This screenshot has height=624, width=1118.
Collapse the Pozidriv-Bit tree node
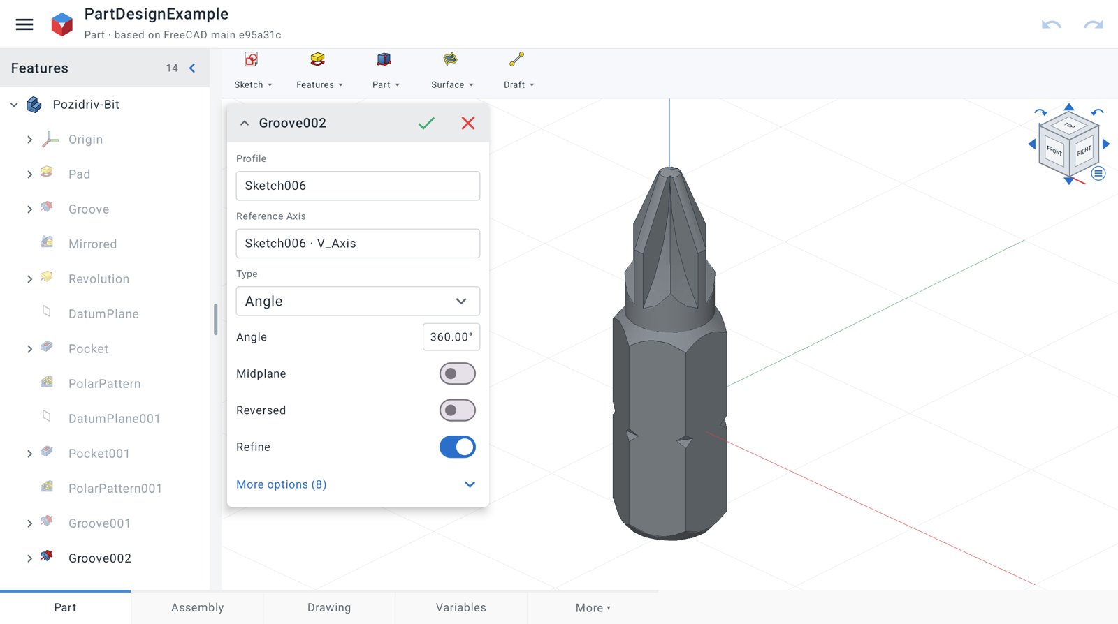coord(14,105)
